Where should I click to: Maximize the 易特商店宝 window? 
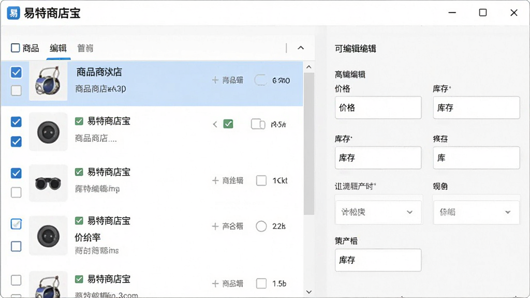coord(483,13)
